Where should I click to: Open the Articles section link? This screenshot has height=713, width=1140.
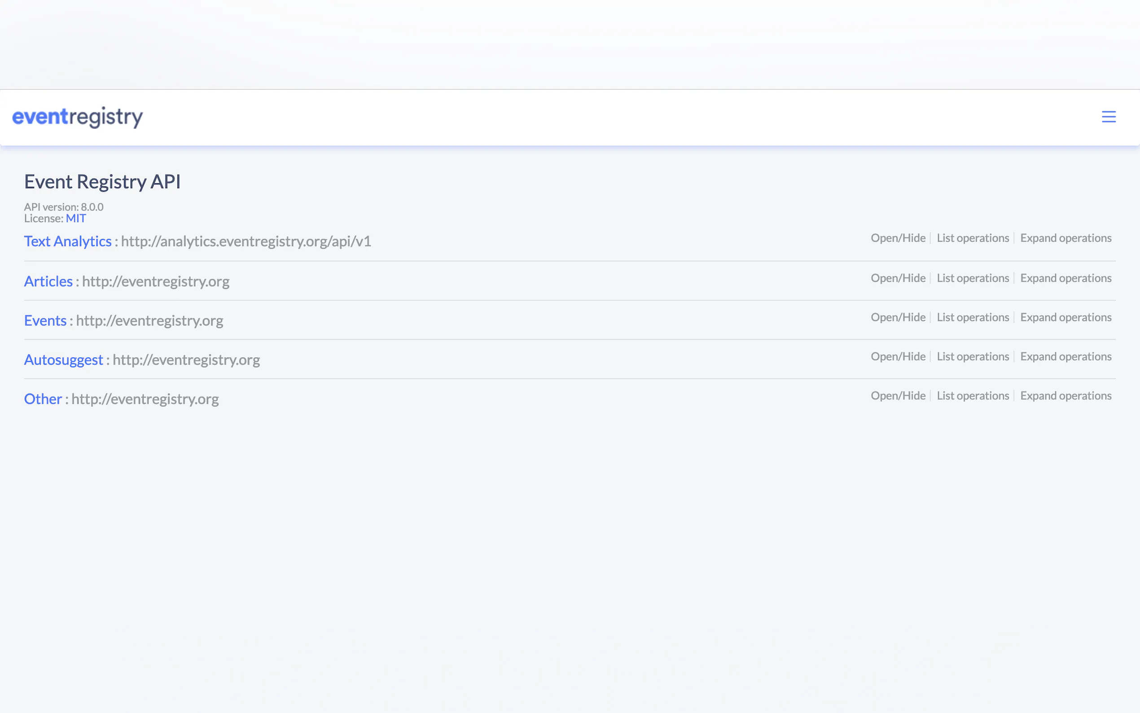[48, 281]
